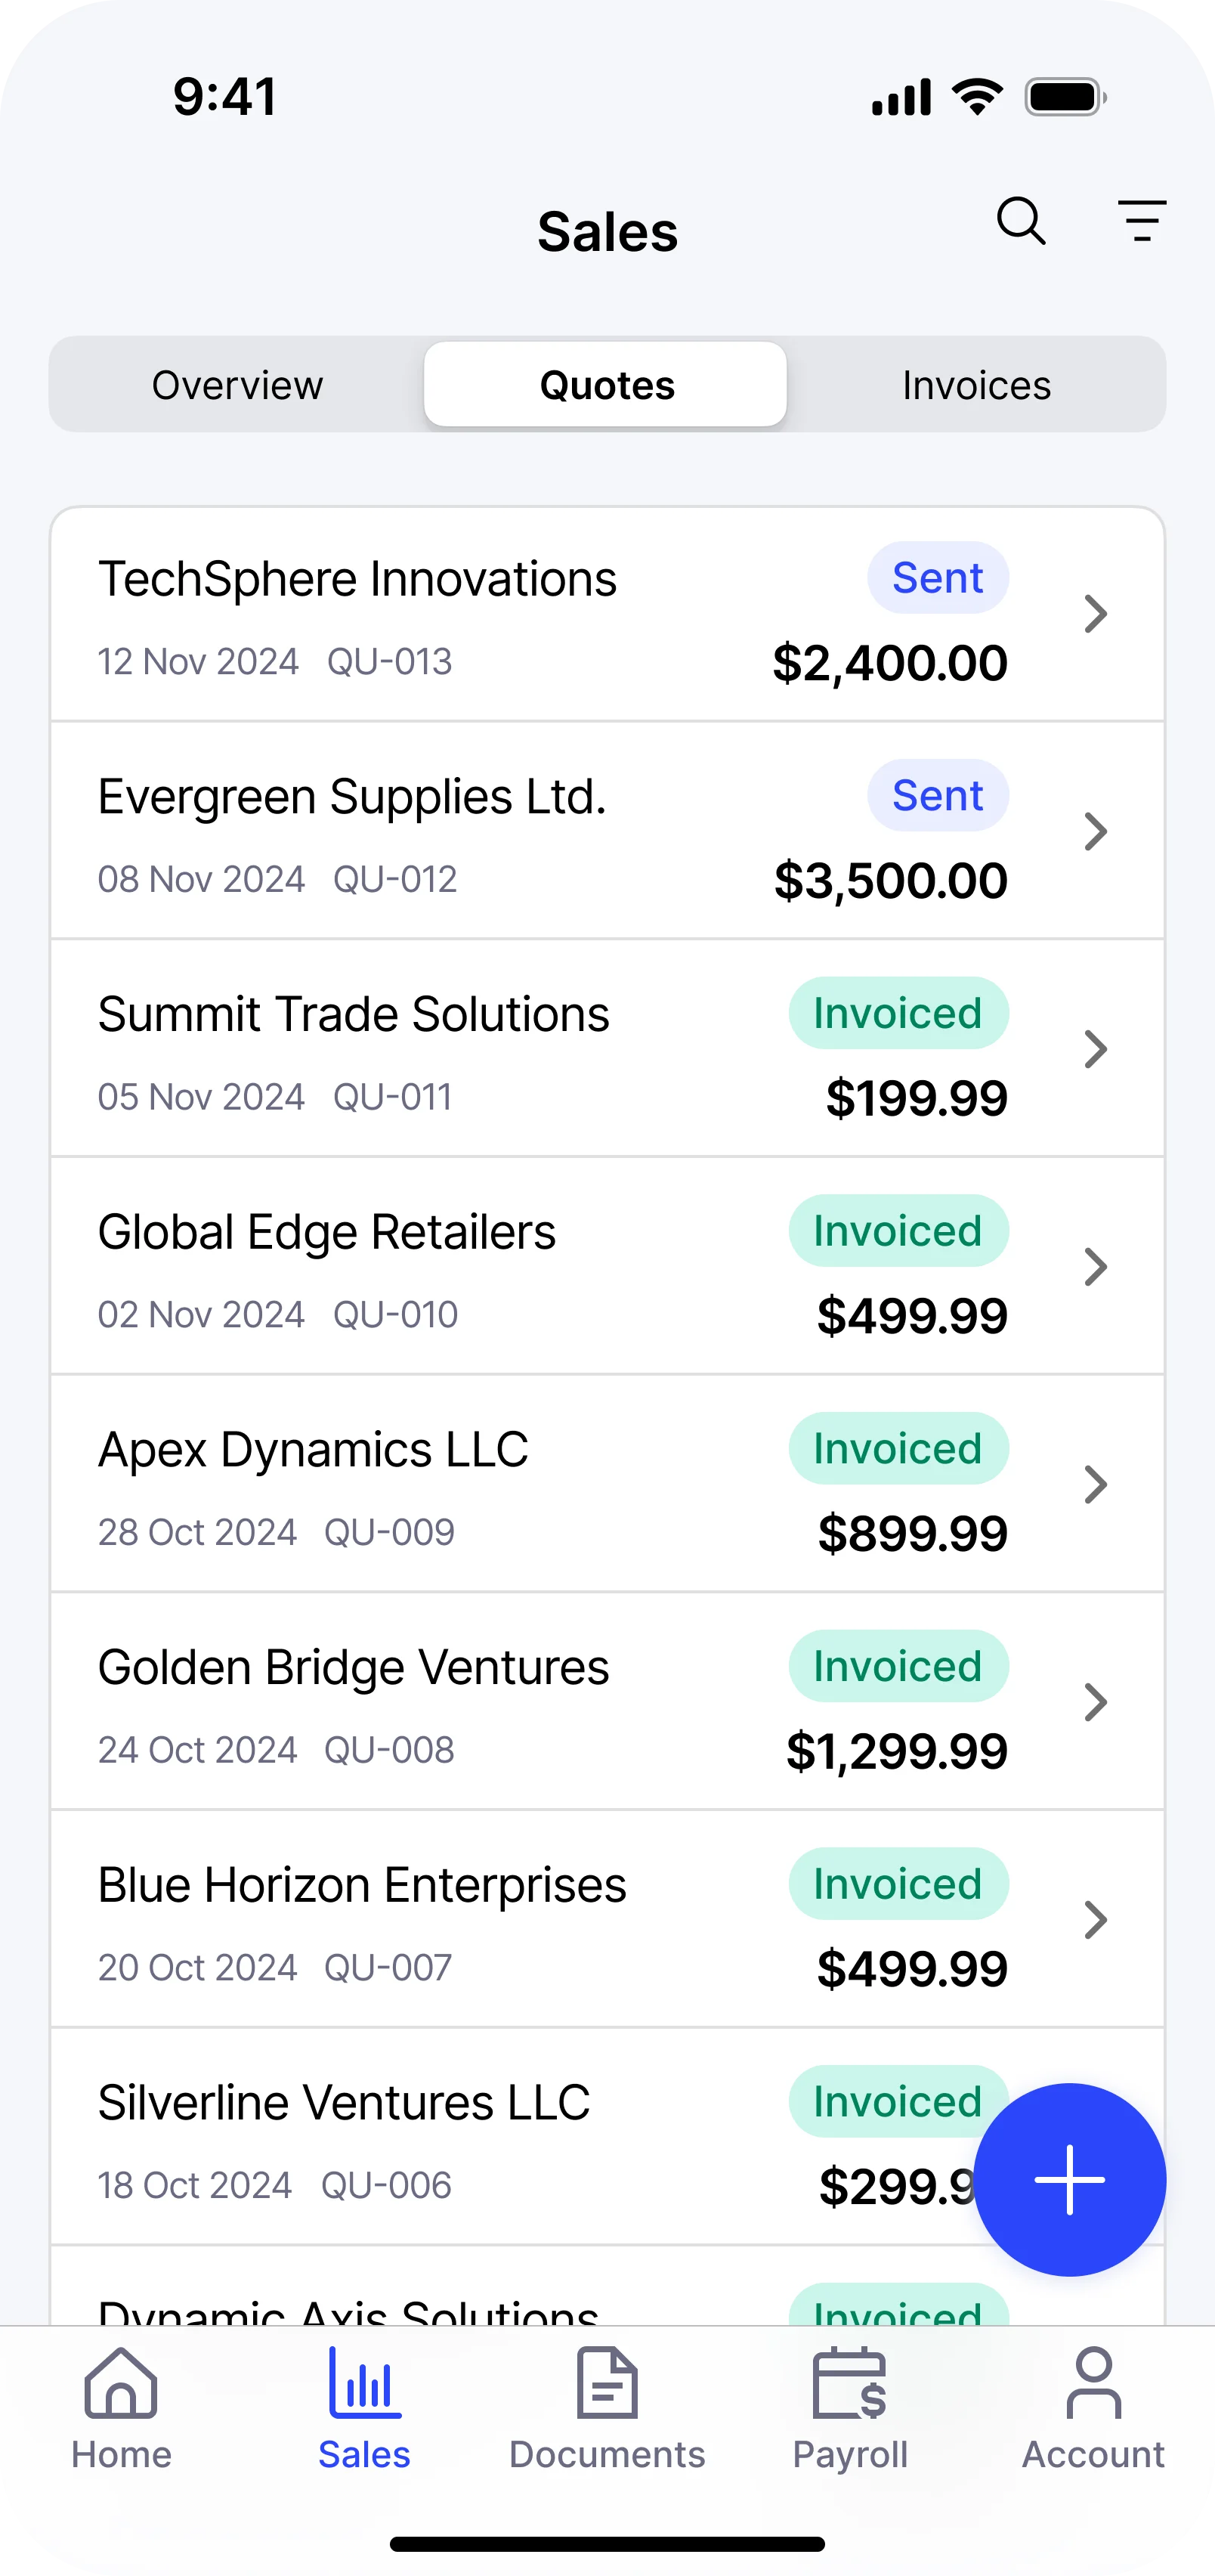Click the Invoiced badge for Apex Dynamics LLC
The width and height of the screenshot is (1215, 2576).
[x=898, y=1449]
